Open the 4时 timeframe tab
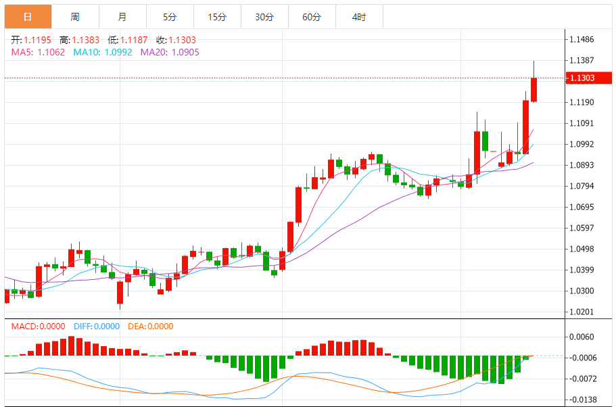This screenshot has height=407, width=616. [x=359, y=17]
